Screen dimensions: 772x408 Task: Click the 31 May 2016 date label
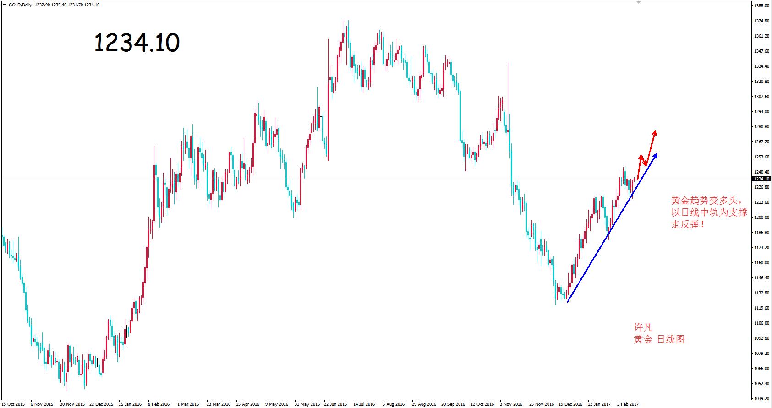coord(307,404)
